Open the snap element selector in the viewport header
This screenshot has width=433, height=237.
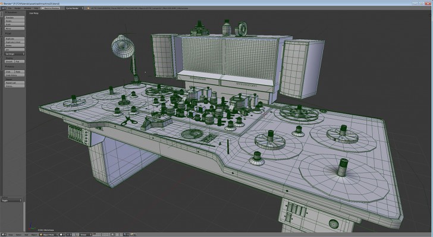(127, 235)
